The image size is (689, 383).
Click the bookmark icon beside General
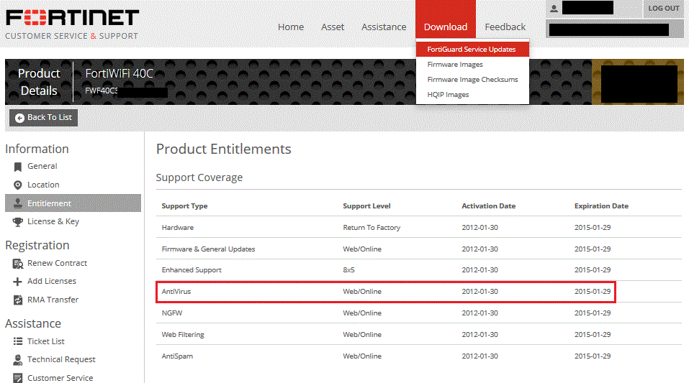[x=18, y=167]
